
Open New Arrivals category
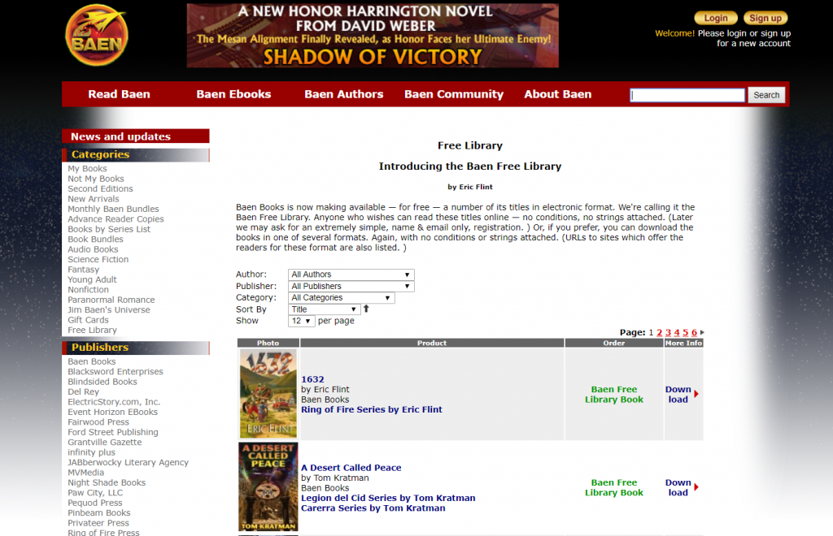[94, 199]
